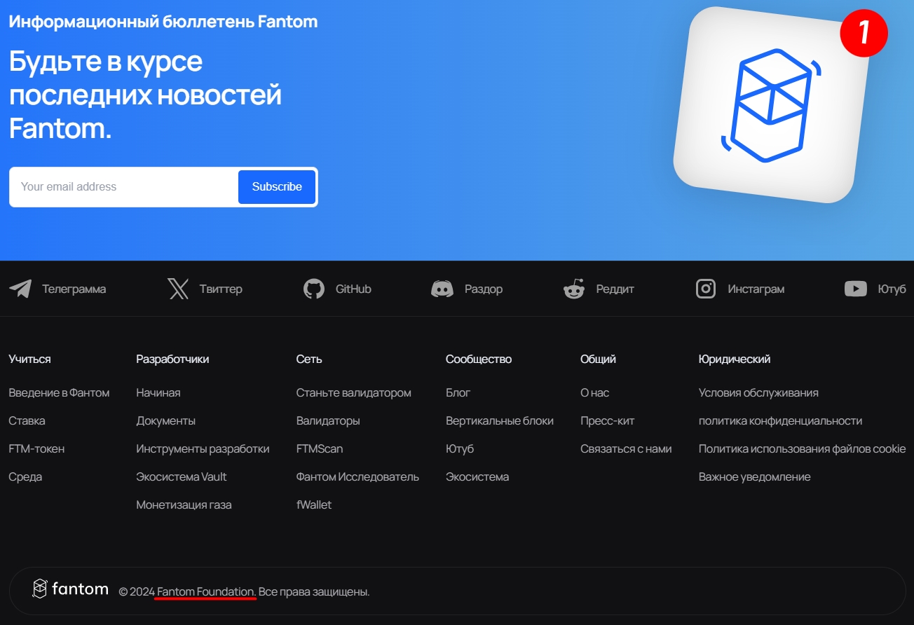
Task: Open the Валидаторы link
Action: 328,421
